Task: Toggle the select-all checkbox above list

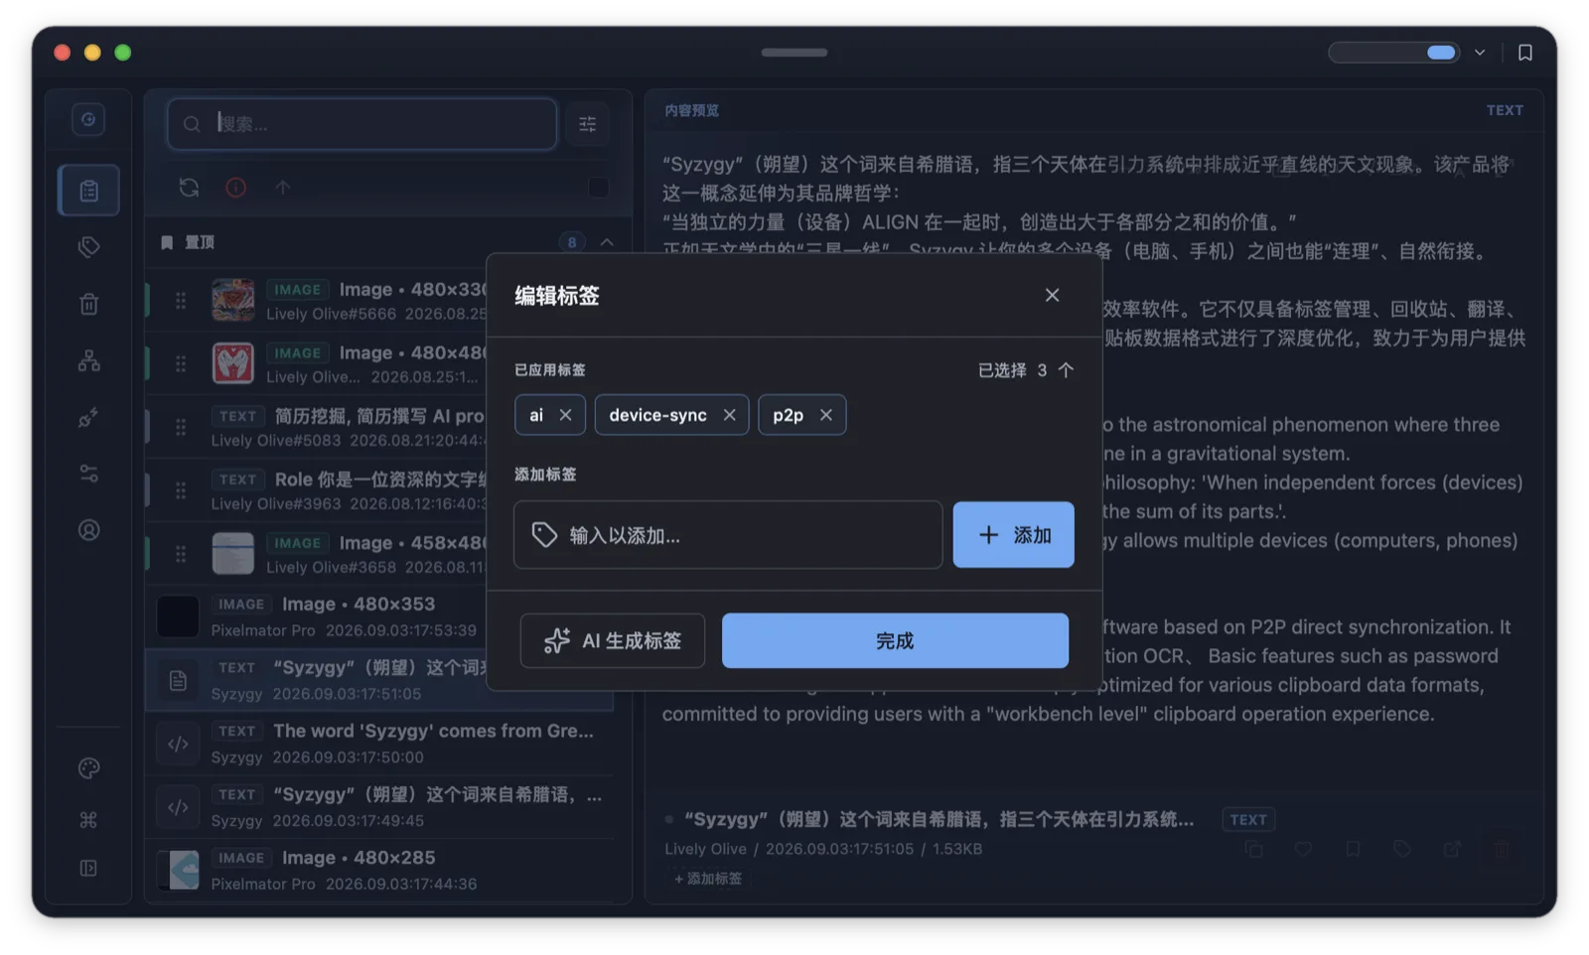Action: pyautogui.click(x=598, y=188)
